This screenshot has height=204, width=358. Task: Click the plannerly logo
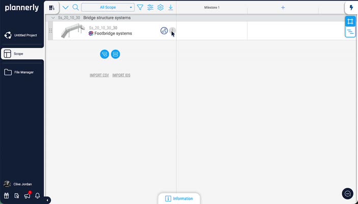coord(22,8)
